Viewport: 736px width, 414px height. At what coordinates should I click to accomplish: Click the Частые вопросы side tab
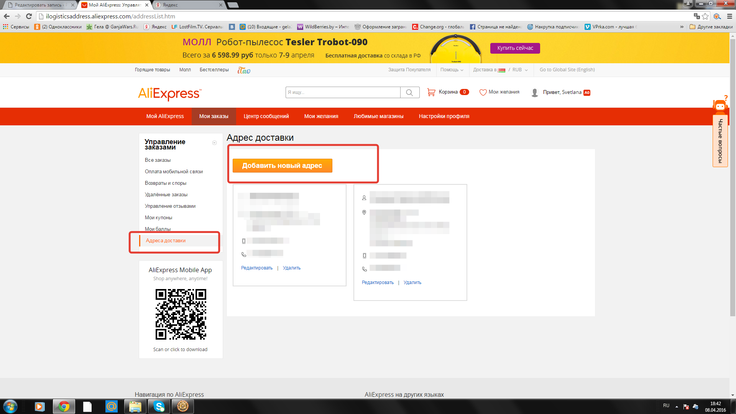pos(720,141)
